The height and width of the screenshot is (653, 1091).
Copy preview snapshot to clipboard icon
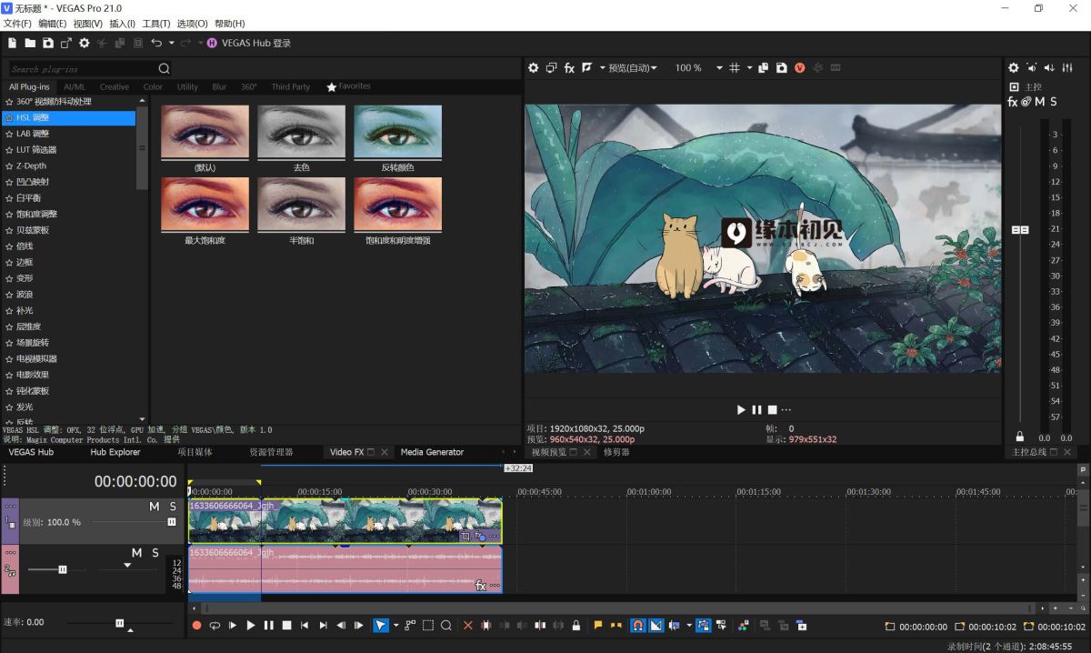764,67
